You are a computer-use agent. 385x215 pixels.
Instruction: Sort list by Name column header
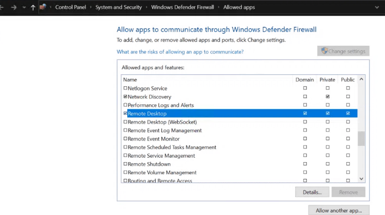point(130,80)
